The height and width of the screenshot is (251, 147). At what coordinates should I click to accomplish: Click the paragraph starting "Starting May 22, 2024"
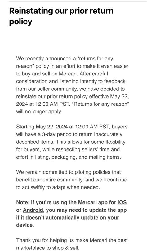point(72,142)
